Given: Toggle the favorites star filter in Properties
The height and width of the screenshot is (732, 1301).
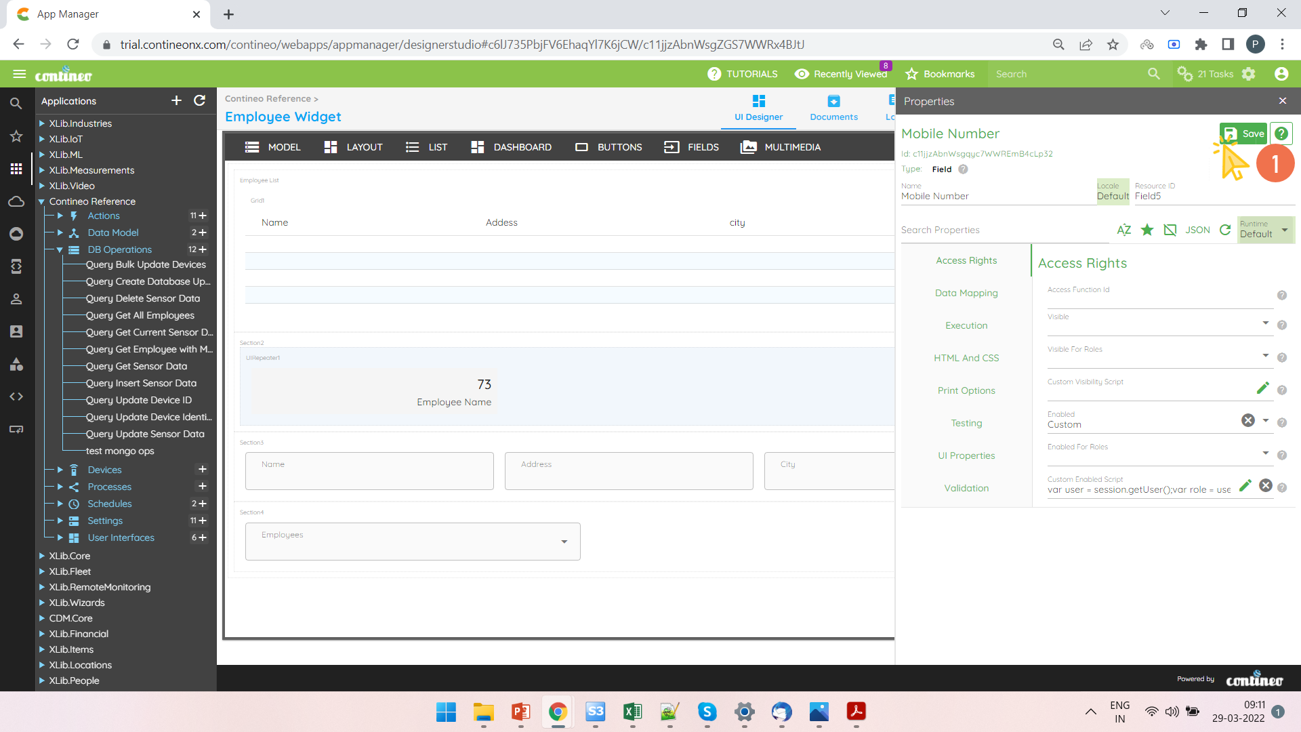Looking at the screenshot, I should pyautogui.click(x=1147, y=230).
